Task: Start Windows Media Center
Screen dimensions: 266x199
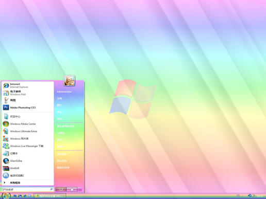Action: click(28, 124)
